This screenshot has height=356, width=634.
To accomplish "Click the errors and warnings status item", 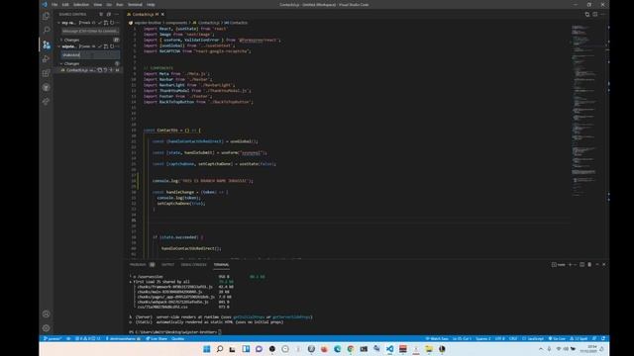I will coord(88,338).
